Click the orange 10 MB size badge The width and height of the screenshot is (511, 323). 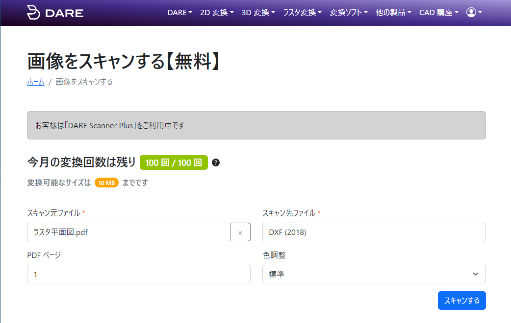coord(106,183)
